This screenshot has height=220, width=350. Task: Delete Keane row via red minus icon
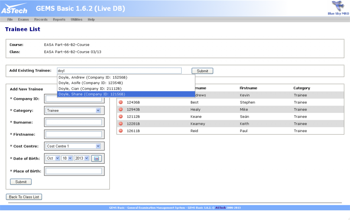pyautogui.click(x=120, y=117)
